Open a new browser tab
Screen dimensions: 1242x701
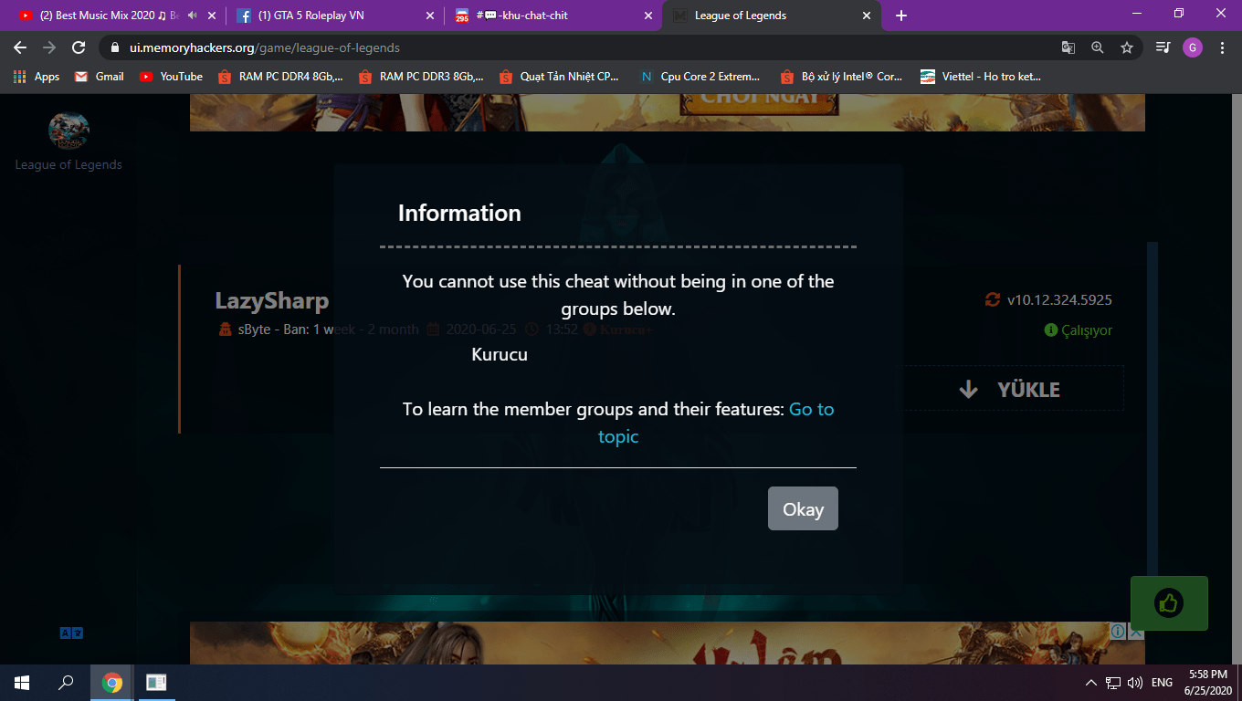tap(901, 16)
